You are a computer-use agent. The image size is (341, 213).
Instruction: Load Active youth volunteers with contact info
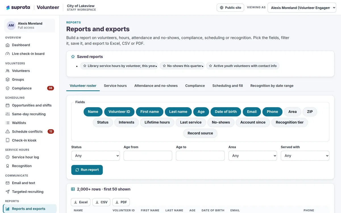[243, 66]
